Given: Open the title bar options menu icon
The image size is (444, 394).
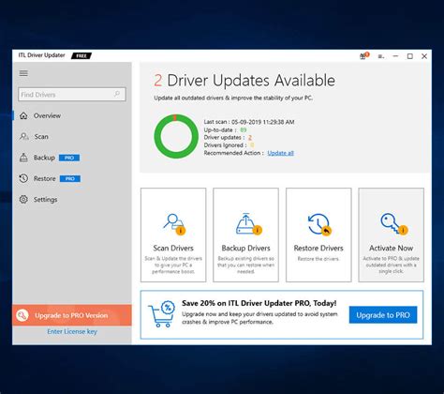Looking at the screenshot, I should point(381,56).
